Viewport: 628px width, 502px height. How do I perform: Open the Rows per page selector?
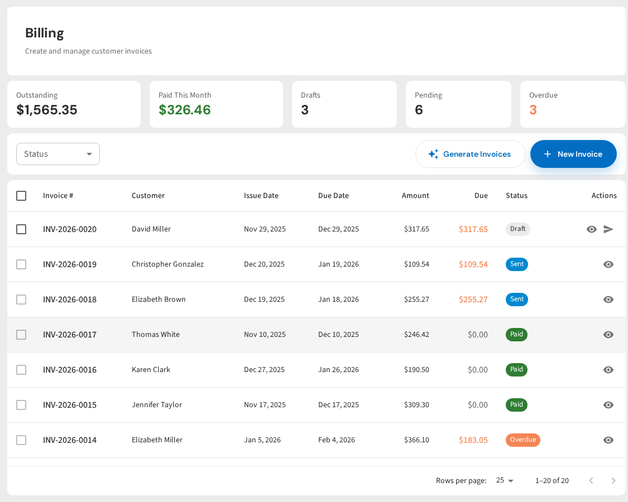[x=504, y=480]
